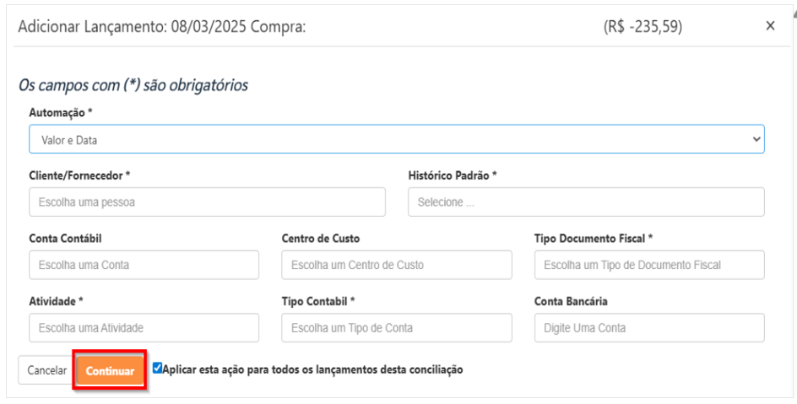Select the Conta Contábil field

[x=144, y=265]
